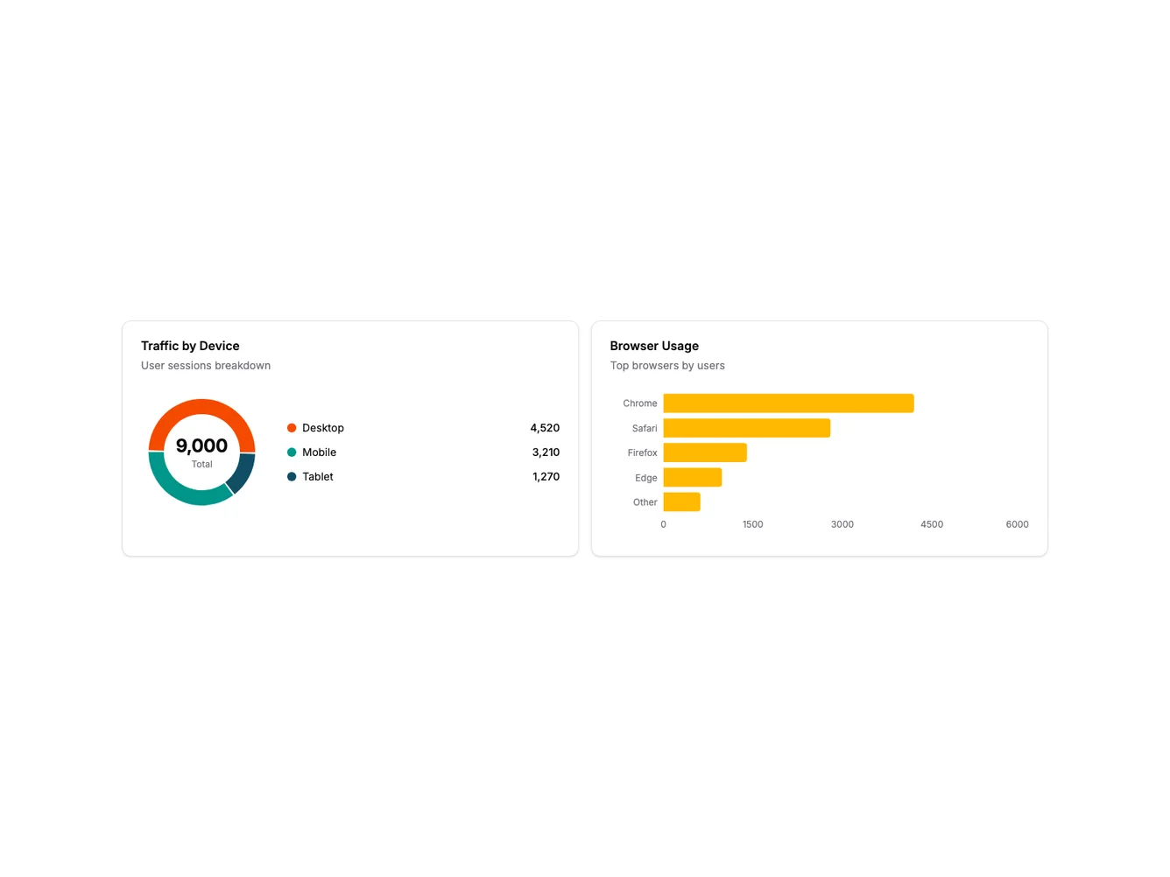This screenshot has height=877, width=1170.
Task: Click the Chrome usage bar
Action: pos(787,403)
